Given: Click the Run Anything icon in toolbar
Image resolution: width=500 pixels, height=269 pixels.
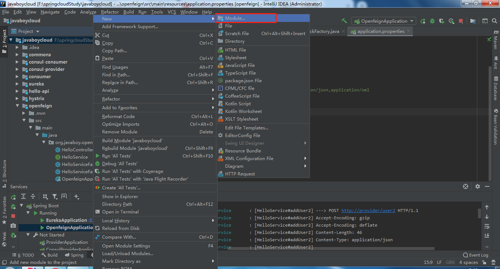Looking at the screenshot, I should (x=485, y=21).
